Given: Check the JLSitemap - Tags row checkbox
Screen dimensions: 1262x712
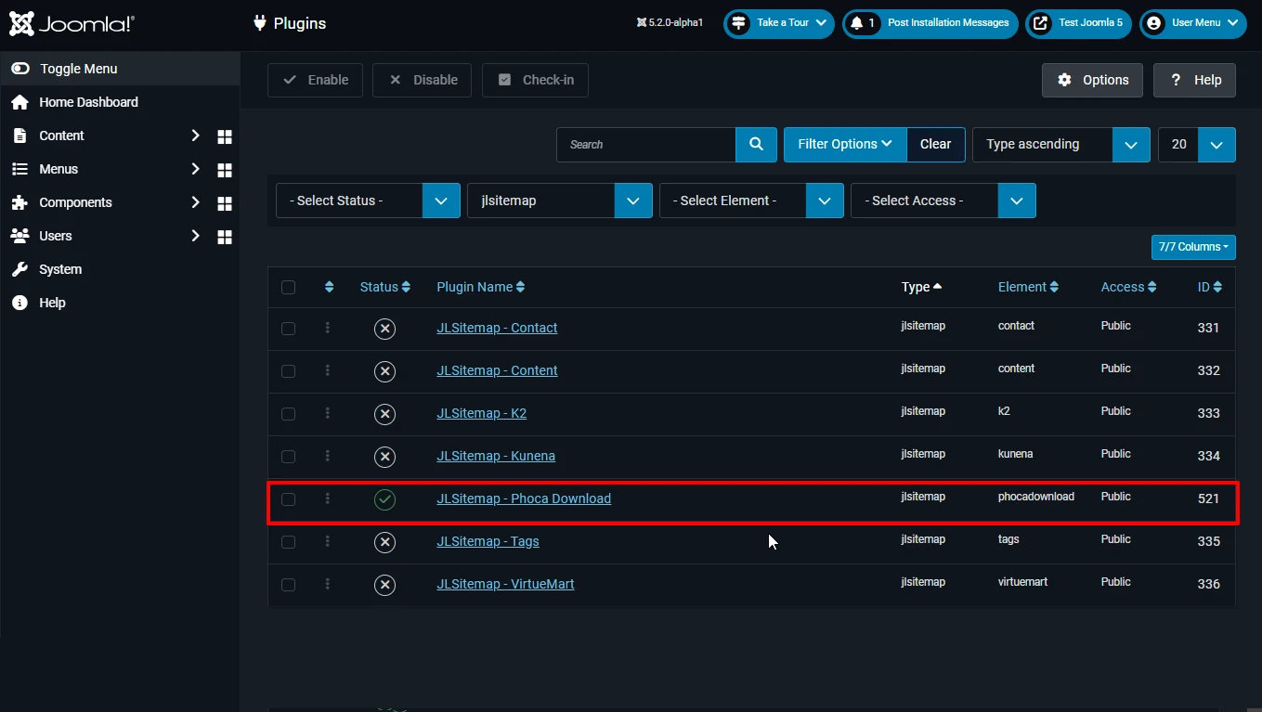Looking at the screenshot, I should click(288, 542).
